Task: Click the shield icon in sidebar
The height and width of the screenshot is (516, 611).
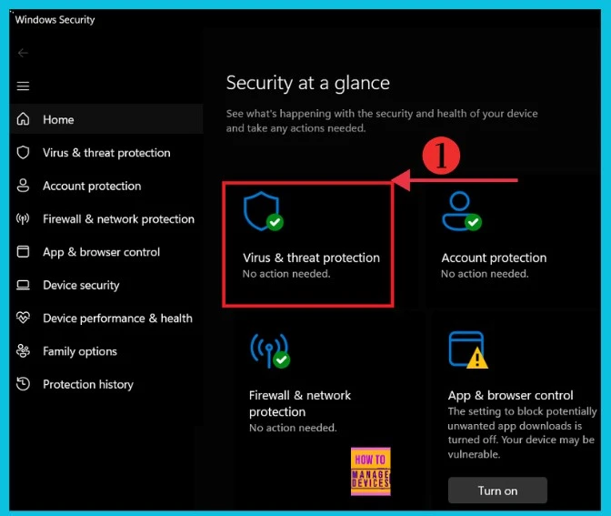Action: click(23, 152)
